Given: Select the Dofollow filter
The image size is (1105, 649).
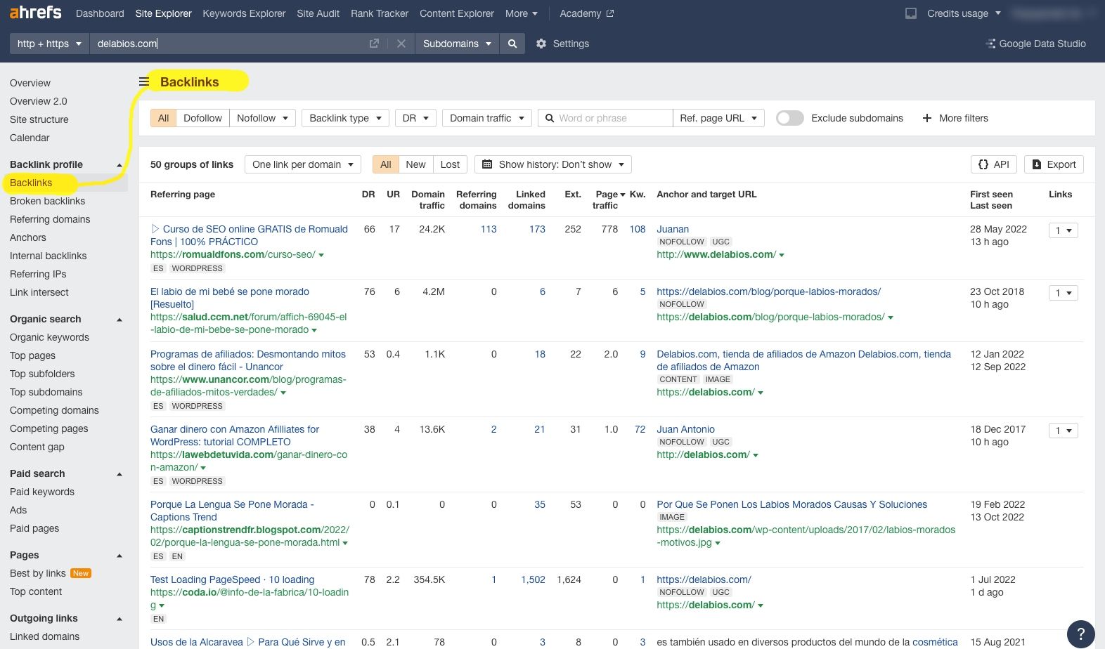Looking at the screenshot, I should 202,118.
